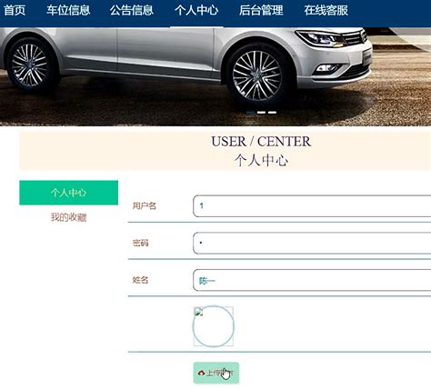The width and height of the screenshot is (431, 389).
Task: Click the car banner image
Action: click(x=215, y=76)
